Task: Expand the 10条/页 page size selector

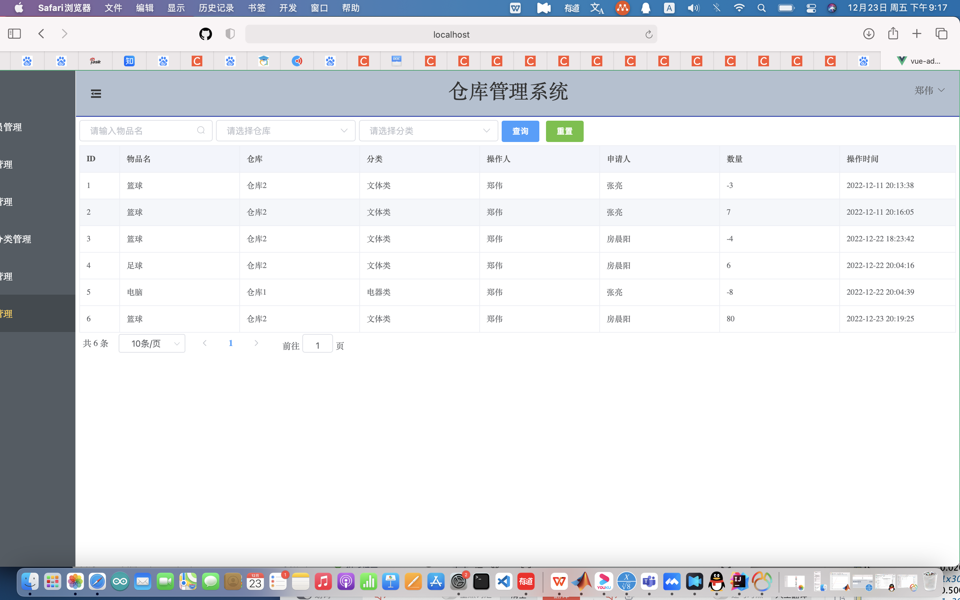Action: point(152,344)
